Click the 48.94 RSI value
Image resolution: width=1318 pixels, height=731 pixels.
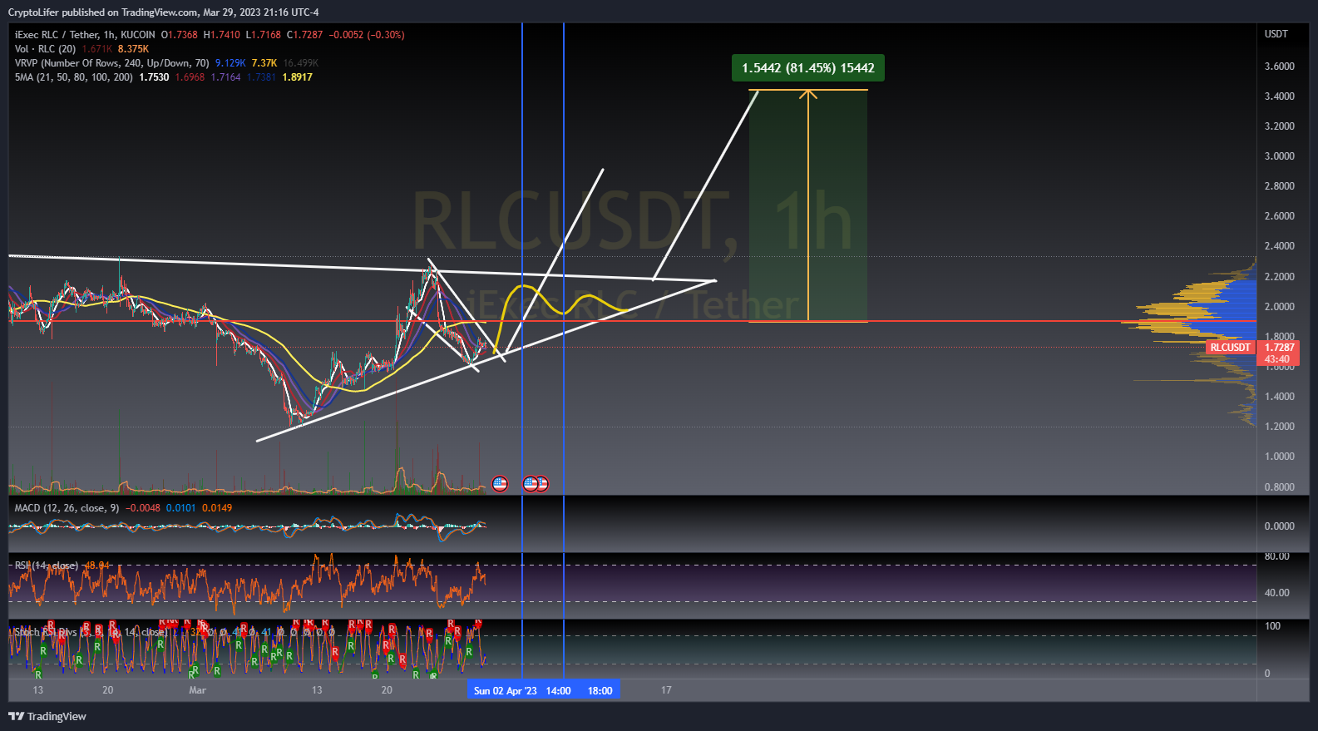coord(97,566)
